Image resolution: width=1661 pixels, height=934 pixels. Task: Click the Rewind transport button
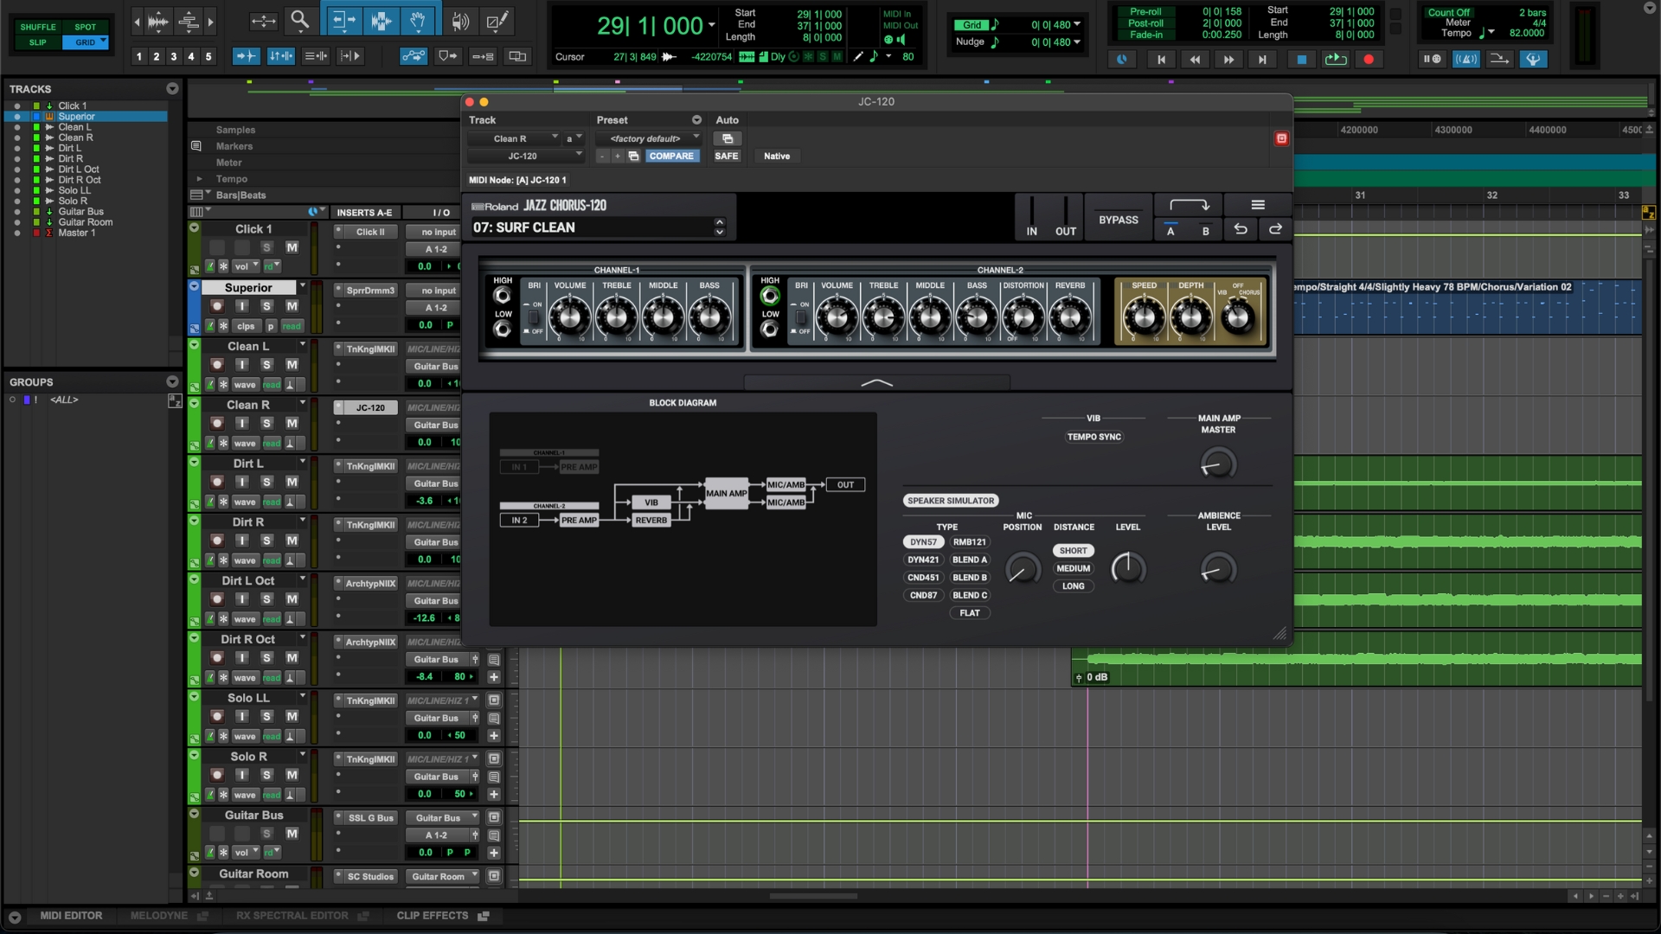[1195, 59]
